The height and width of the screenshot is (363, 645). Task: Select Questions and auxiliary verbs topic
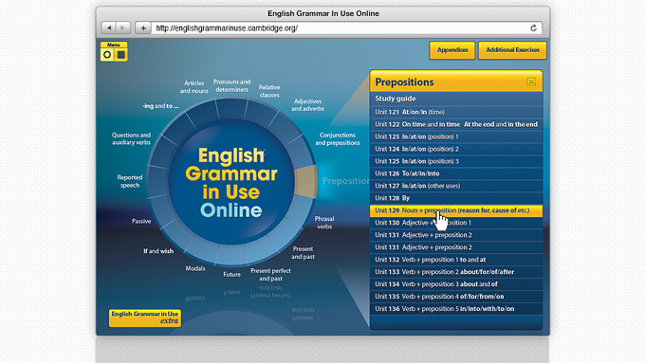131,138
